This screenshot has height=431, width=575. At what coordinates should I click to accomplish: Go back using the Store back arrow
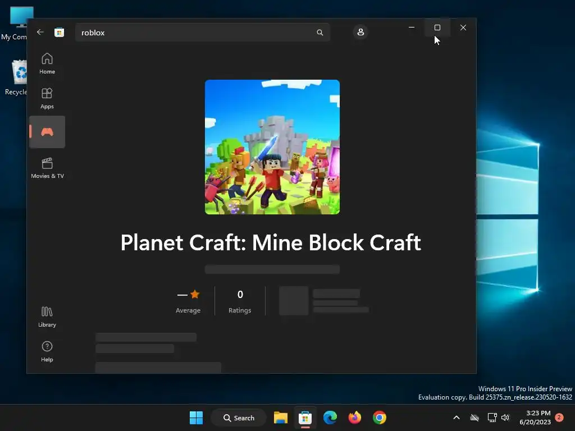tap(40, 32)
